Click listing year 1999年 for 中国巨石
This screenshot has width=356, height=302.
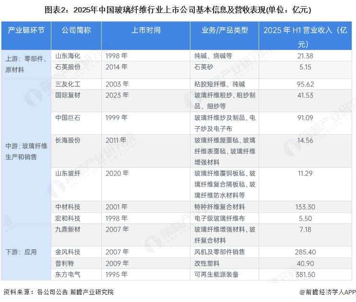click(117, 118)
